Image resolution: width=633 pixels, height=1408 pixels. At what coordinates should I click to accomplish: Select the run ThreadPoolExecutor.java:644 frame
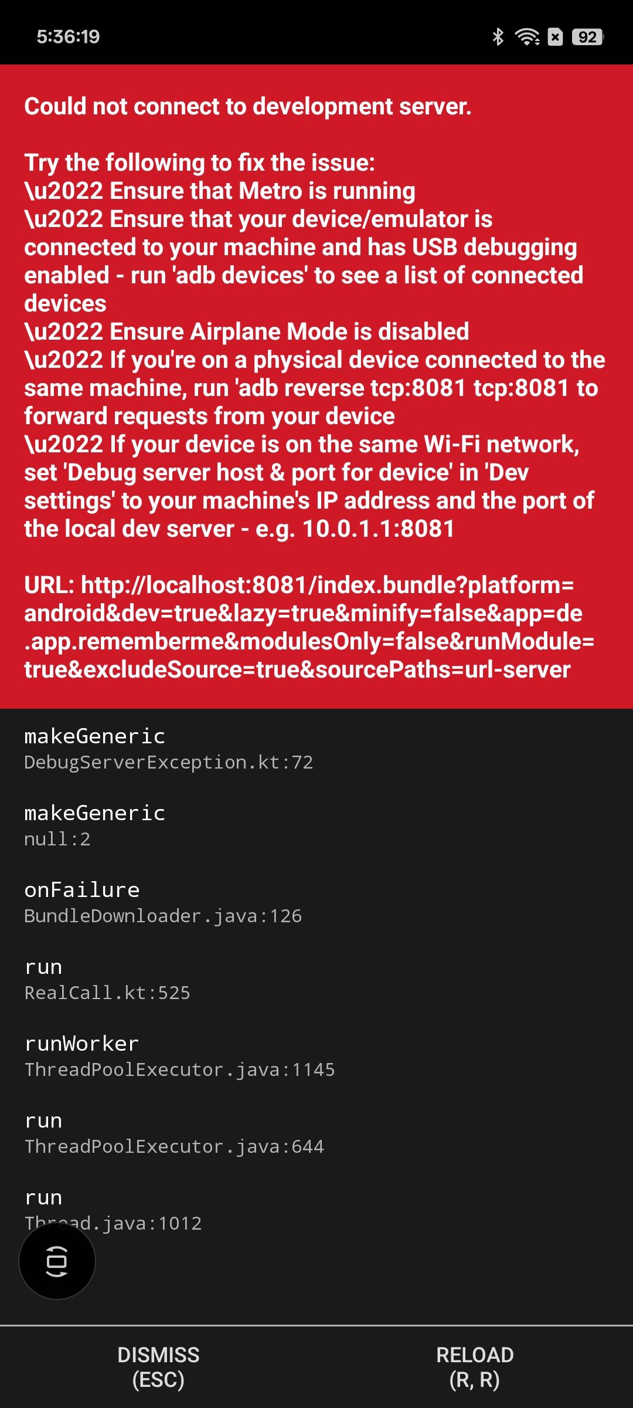pyautogui.click(x=316, y=1133)
